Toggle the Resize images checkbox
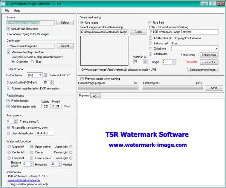The width and height of the screenshot is (226, 188). click(x=8, y=101)
